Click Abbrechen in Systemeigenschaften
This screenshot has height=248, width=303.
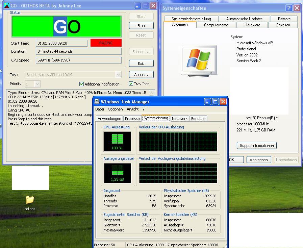click(x=259, y=160)
